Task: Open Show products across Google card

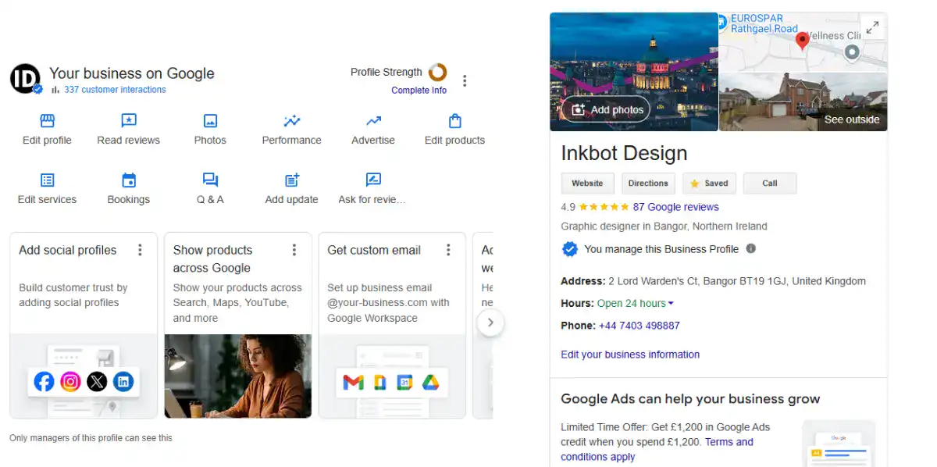Action: (238, 326)
